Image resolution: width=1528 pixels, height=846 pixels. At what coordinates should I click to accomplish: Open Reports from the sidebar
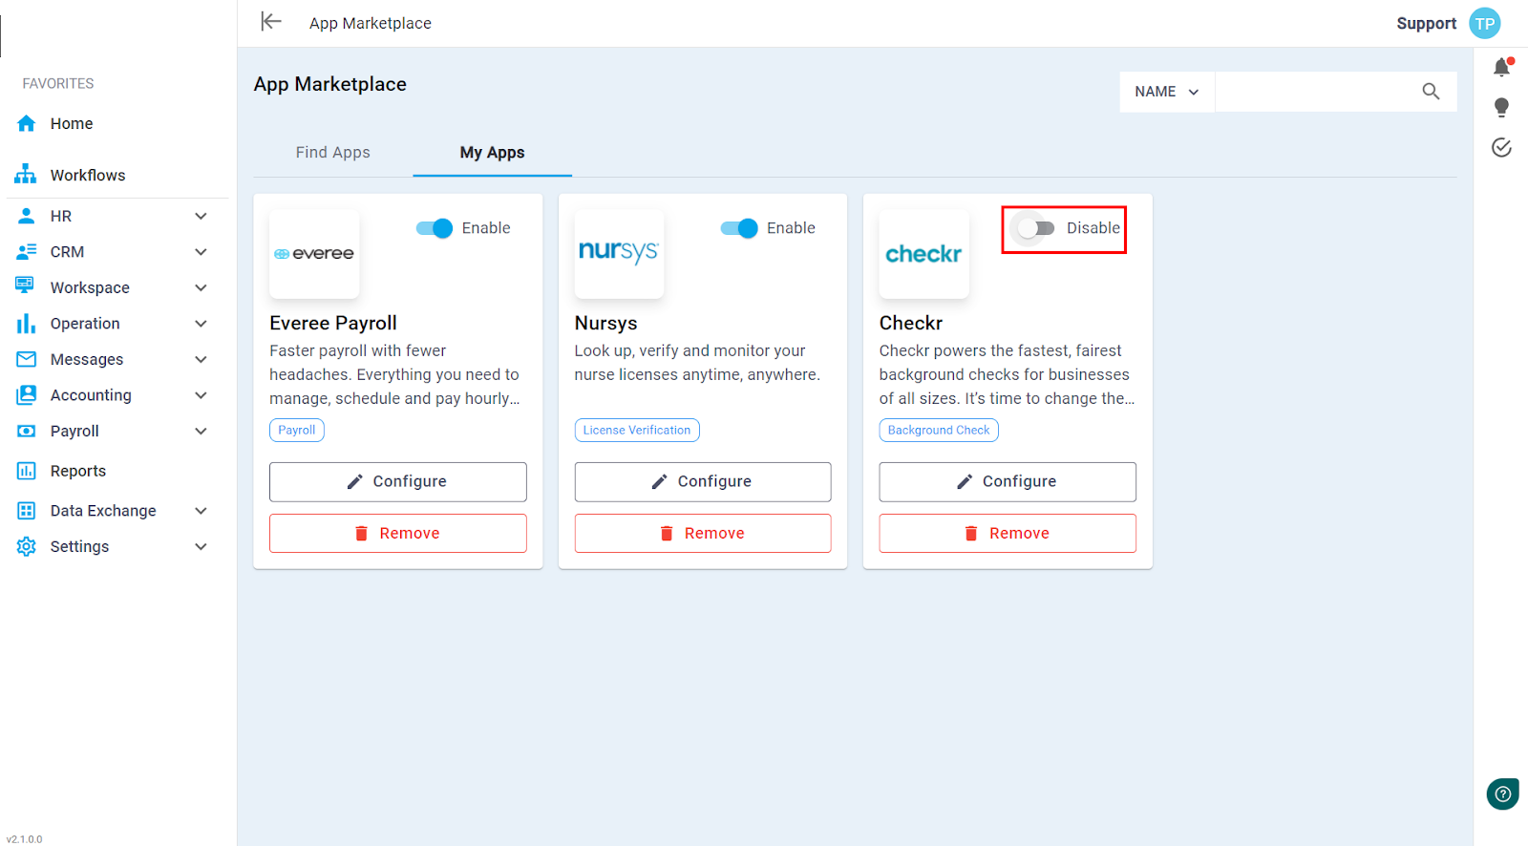pos(78,471)
